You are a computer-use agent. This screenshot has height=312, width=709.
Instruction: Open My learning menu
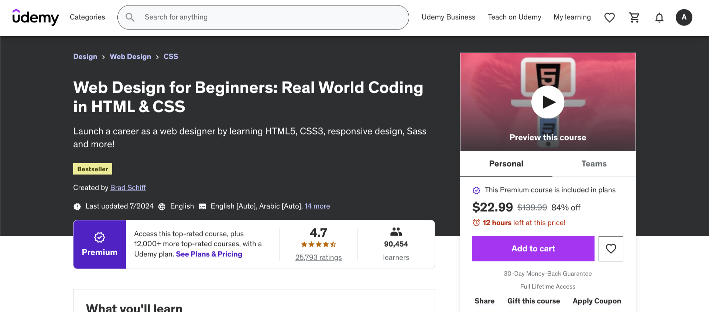(x=572, y=17)
